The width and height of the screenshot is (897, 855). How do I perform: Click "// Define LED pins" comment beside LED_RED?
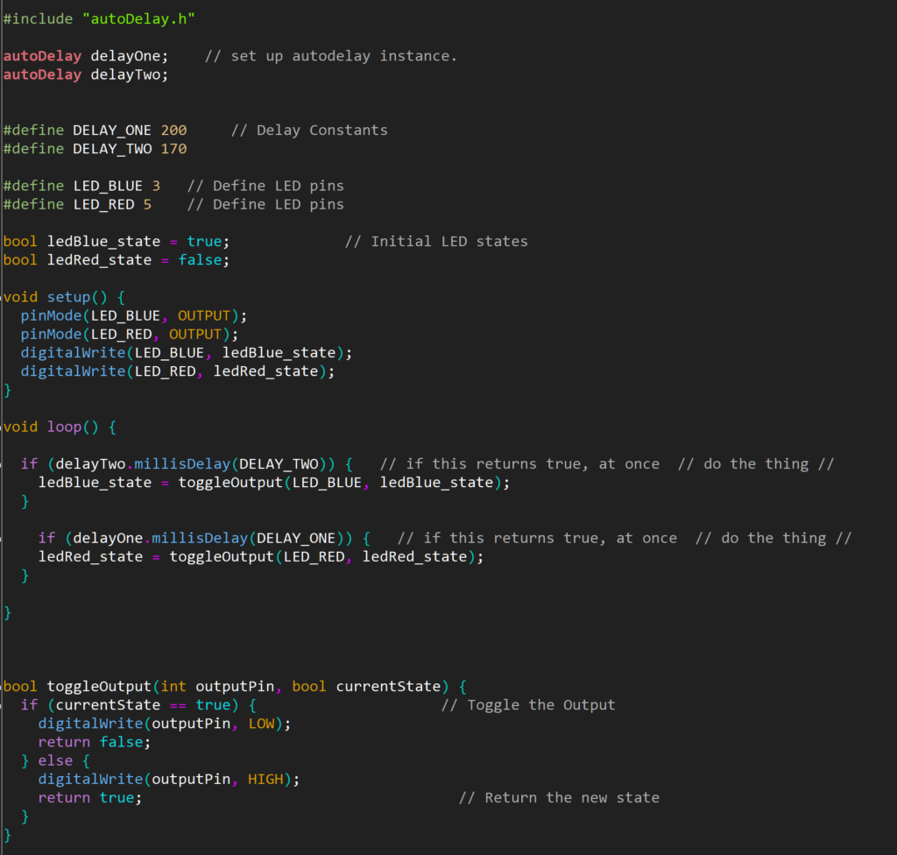click(x=265, y=204)
